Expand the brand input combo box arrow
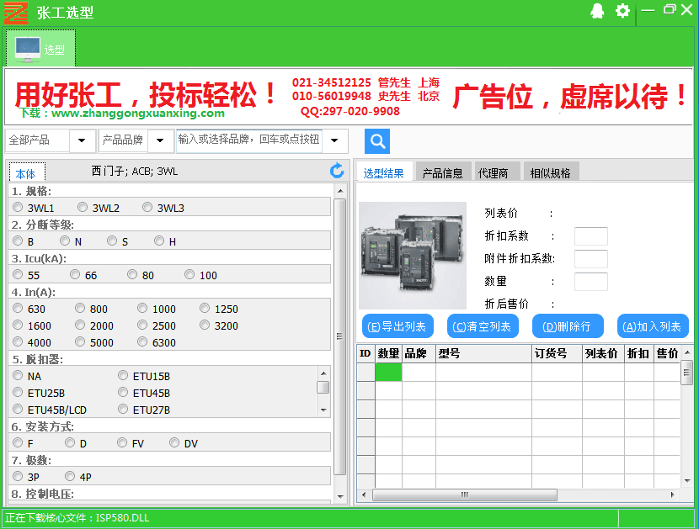This screenshot has width=699, height=529. coord(334,140)
